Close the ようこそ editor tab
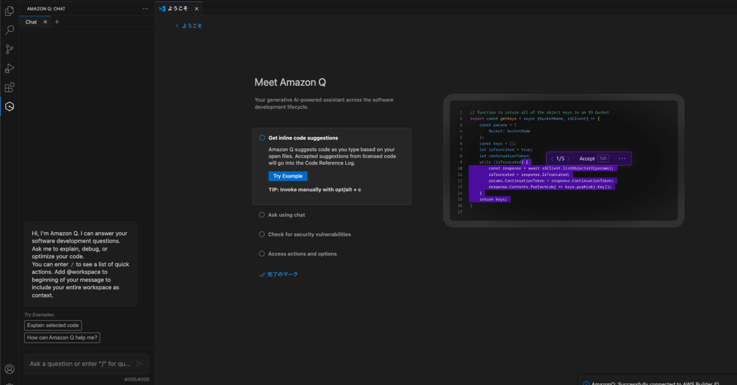737x385 pixels. click(x=197, y=9)
